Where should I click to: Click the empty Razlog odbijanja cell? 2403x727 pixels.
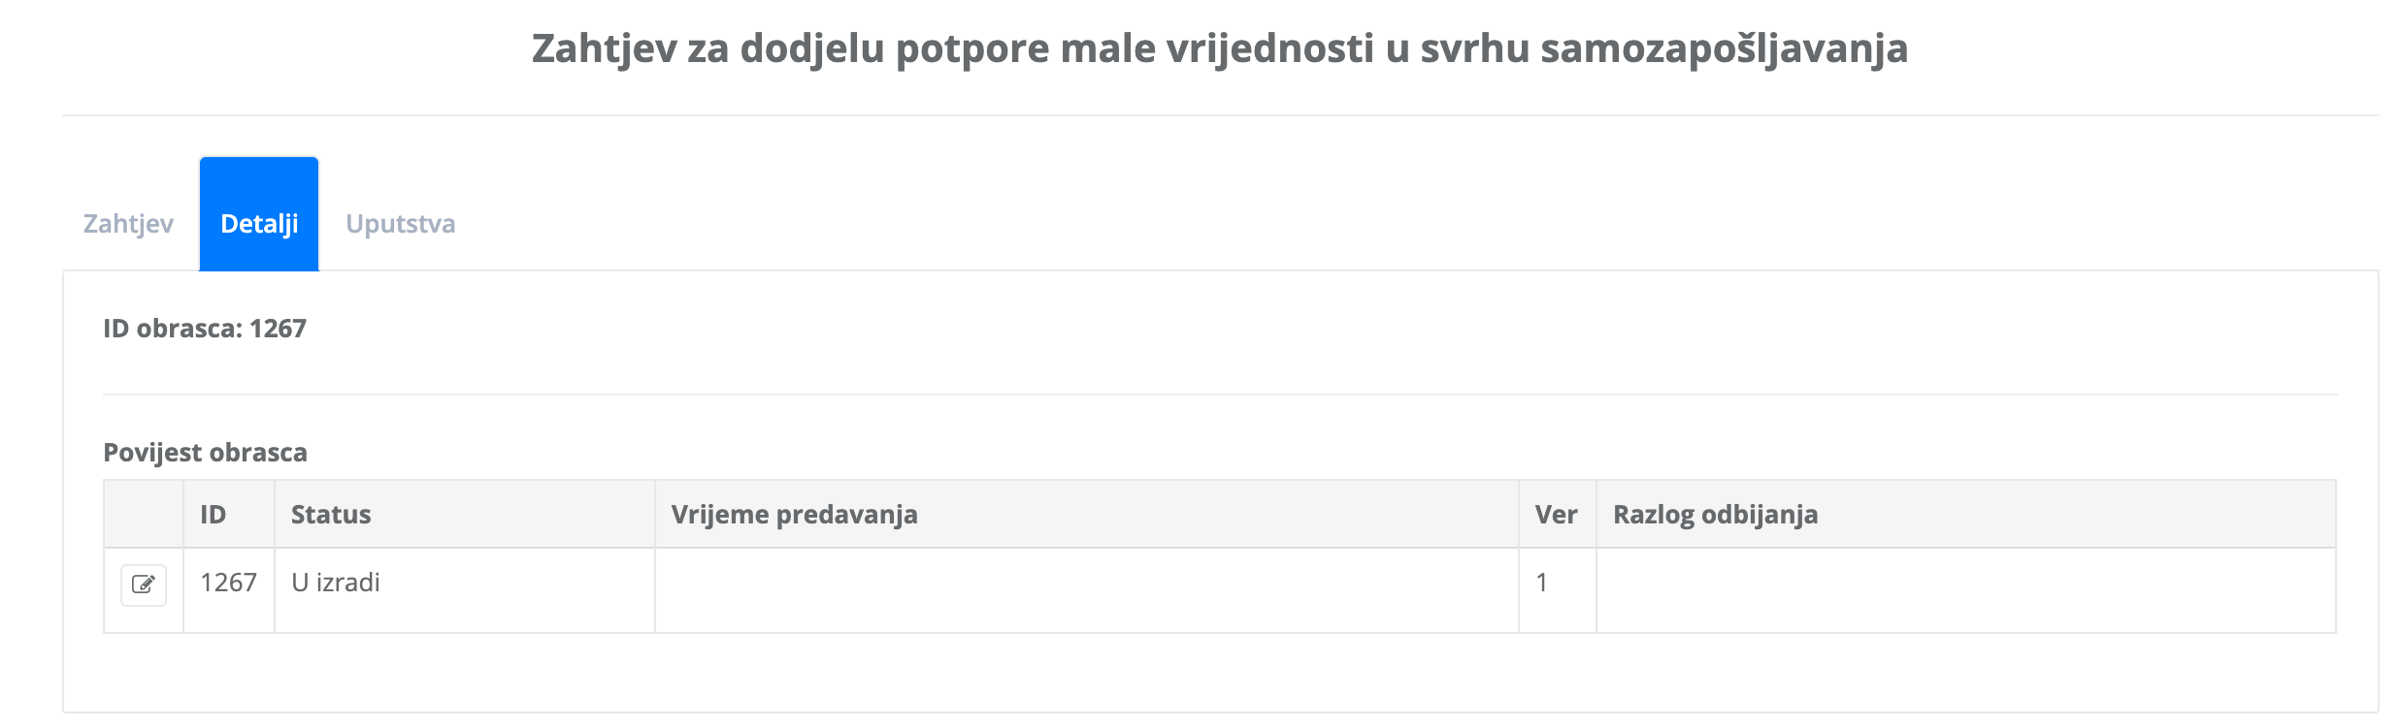coord(1965,590)
